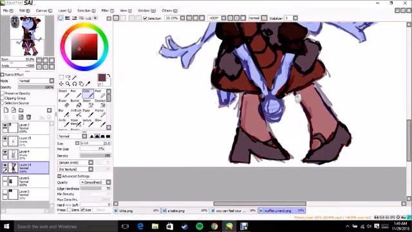
Task: Choose the Acrylic brush
Action: coord(64,123)
